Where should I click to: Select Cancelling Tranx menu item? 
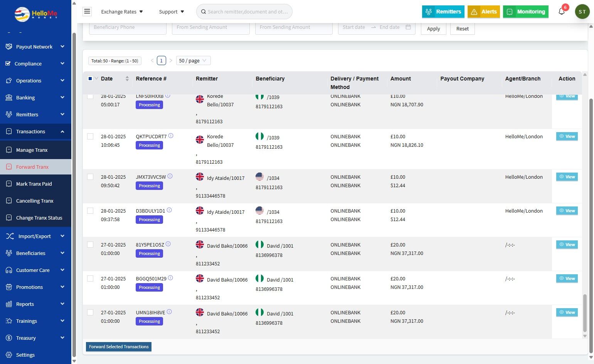point(35,201)
